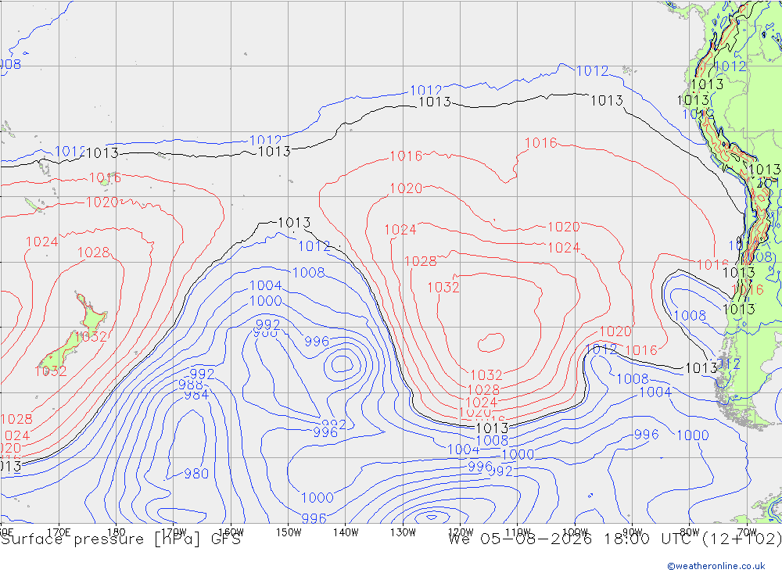The width and height of the screenshot is (782, 573).
Task: Click the 984 isobar label
Action: pos(196,395)
